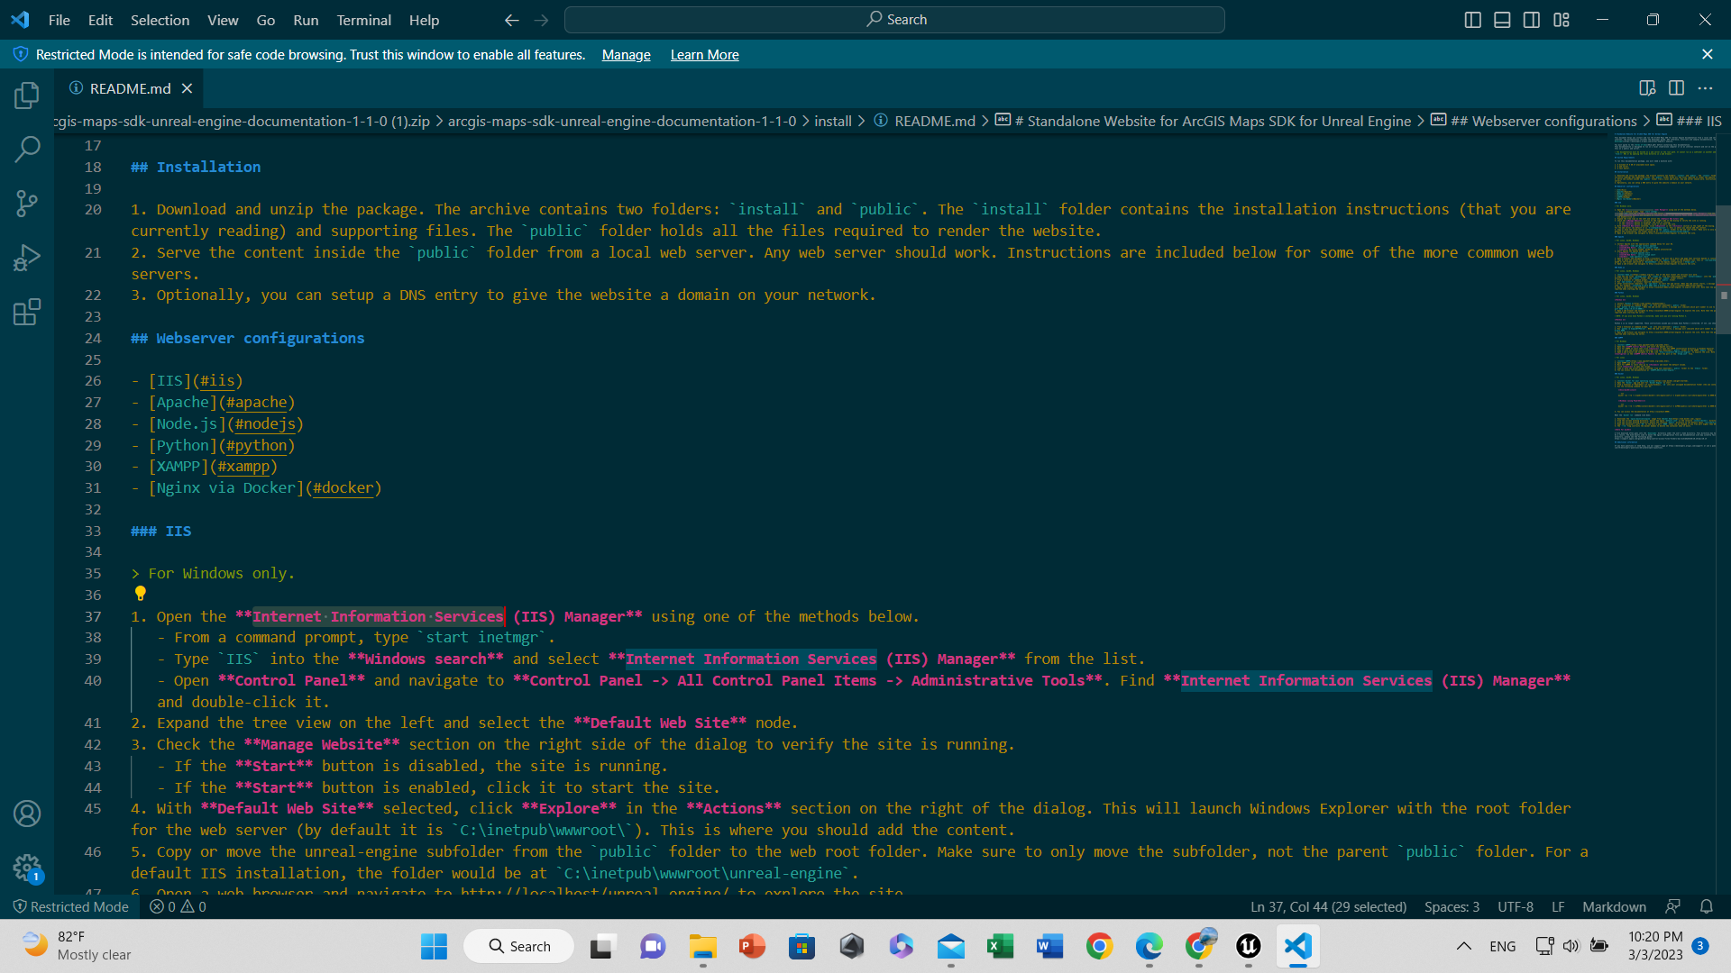This screenshot has width=1731, height=973.
Task: Open the Source Control view
Action: tap(27, 204)
